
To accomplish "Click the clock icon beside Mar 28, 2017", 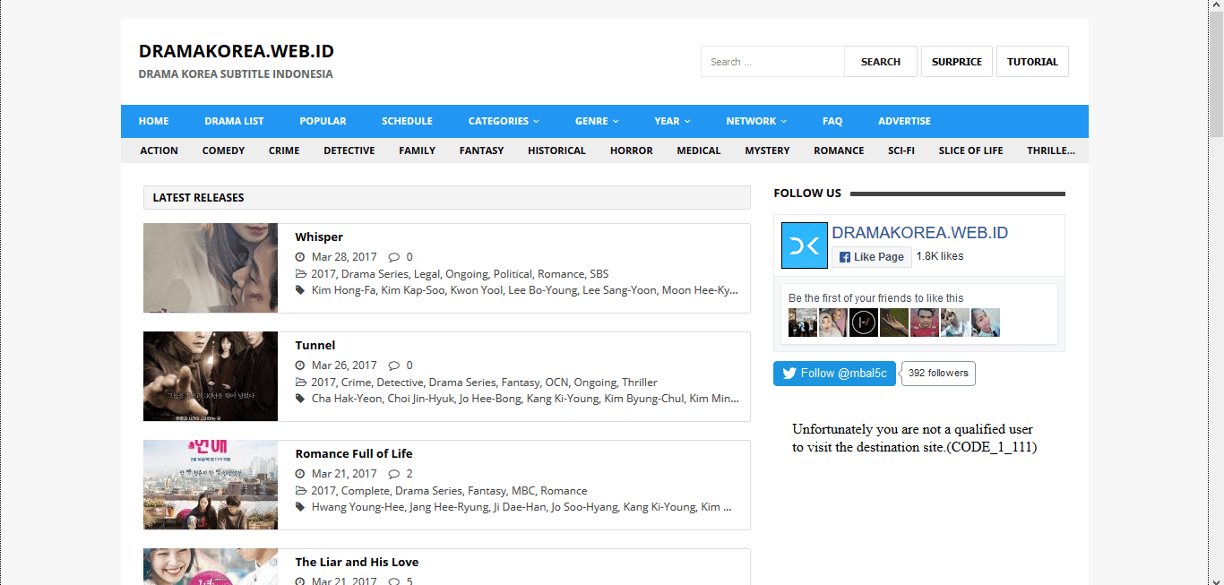I will pyautogui.click(x=300, y=256).
